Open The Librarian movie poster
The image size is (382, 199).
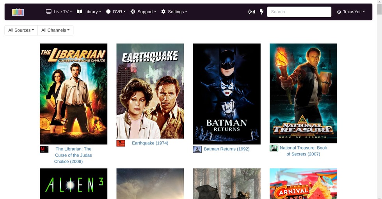coord(74,94)
